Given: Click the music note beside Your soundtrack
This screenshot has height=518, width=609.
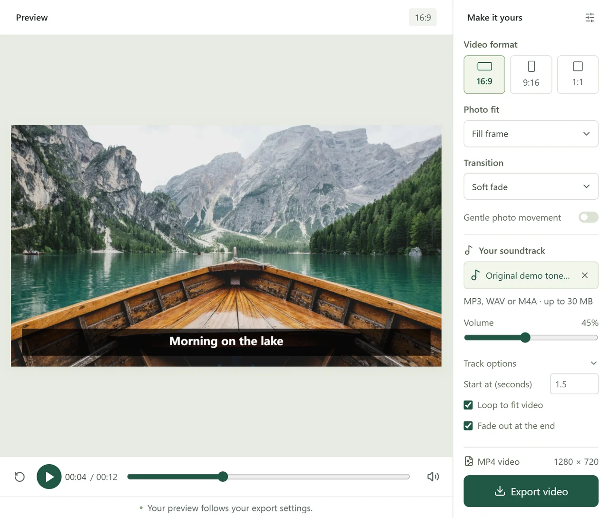Looking at the screenshot, I should pos(469,250).
